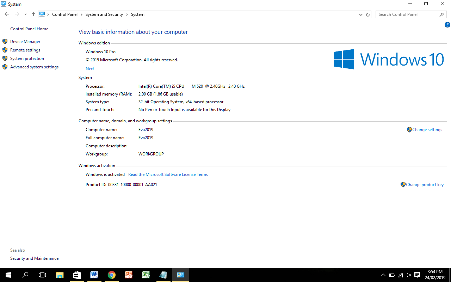Open the Windows Start menu

tap(8, 275)
